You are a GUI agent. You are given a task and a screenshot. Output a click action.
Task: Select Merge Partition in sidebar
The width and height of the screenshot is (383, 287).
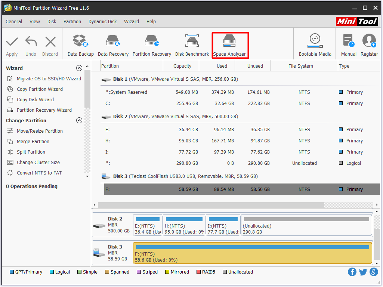coord(33,142)
